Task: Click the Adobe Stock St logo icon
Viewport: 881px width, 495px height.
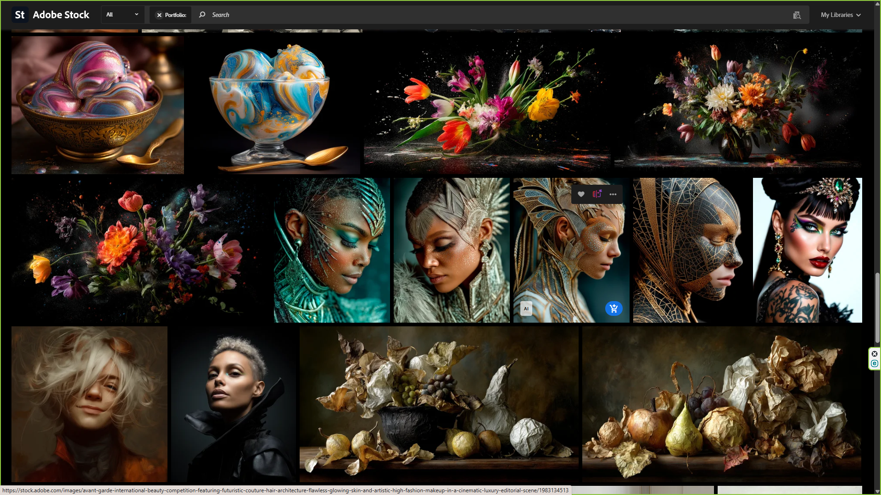Action: (x=20, y=15)
